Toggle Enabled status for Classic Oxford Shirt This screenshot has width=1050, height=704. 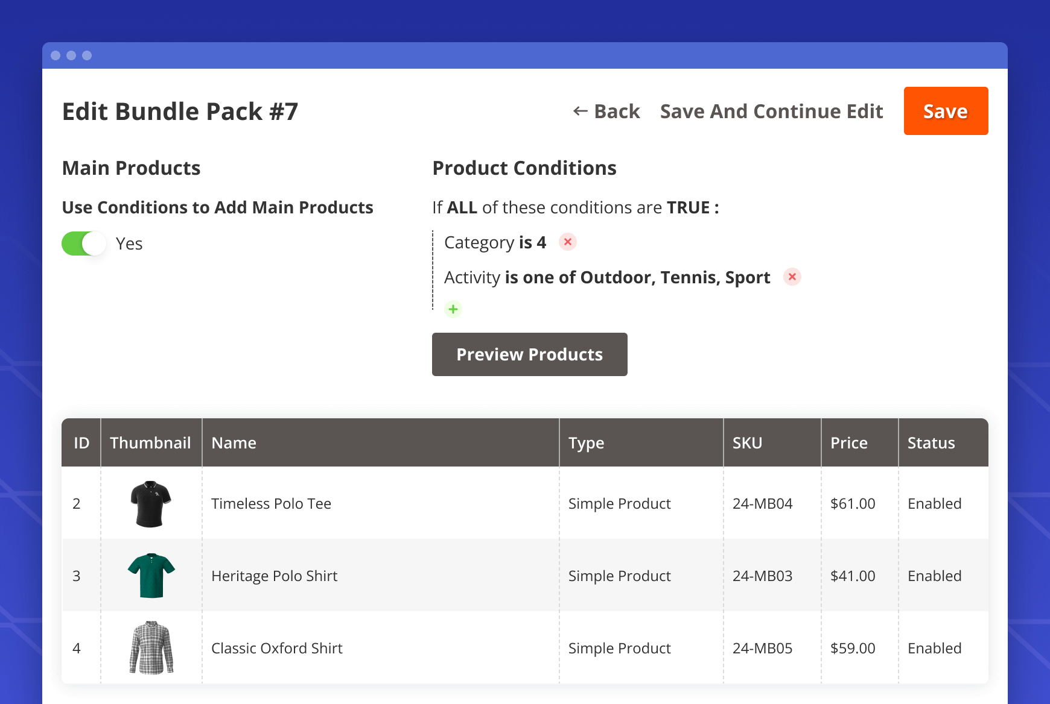[x=934, y=648]
